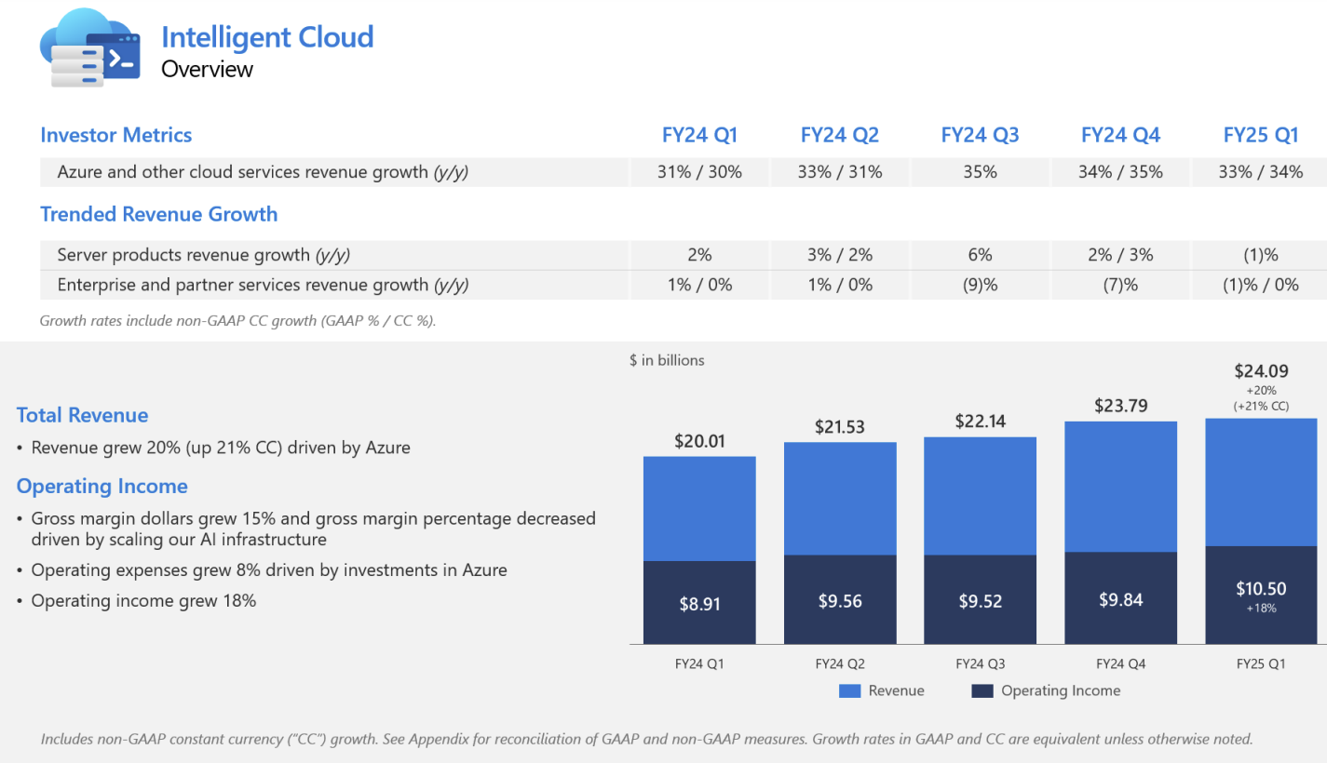
Task: Select the Intelligent Cloud title
Action: pos(267,37)
